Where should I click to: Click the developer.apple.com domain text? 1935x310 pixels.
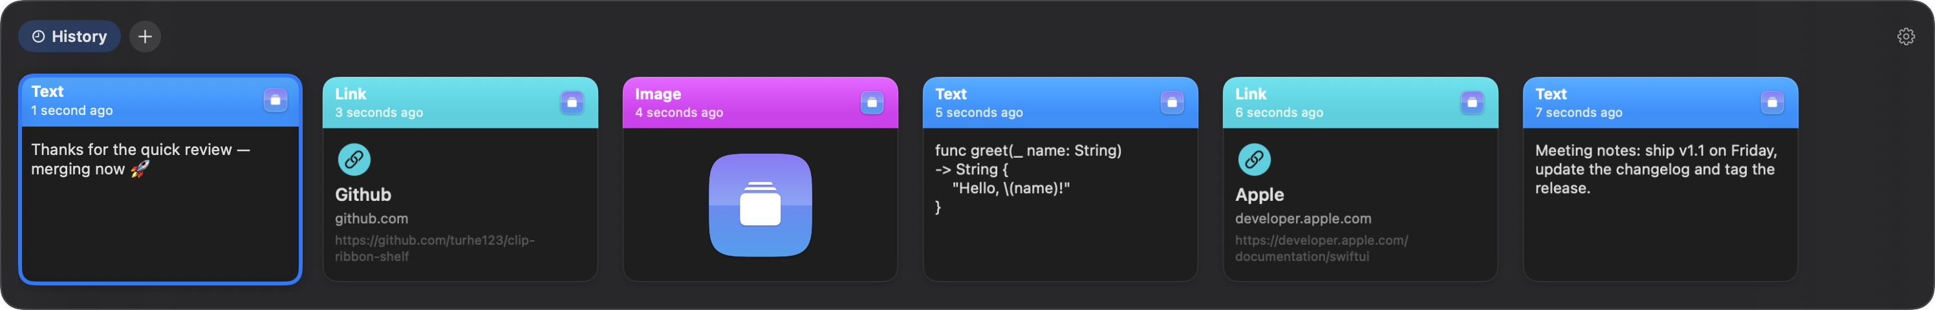[1303, 218]
